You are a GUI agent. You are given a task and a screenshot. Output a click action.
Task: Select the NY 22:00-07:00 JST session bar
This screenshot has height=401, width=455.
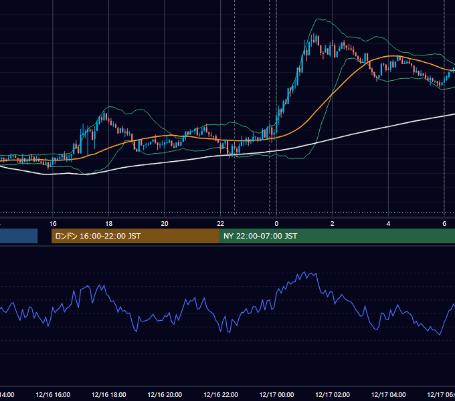pos(337,236)
